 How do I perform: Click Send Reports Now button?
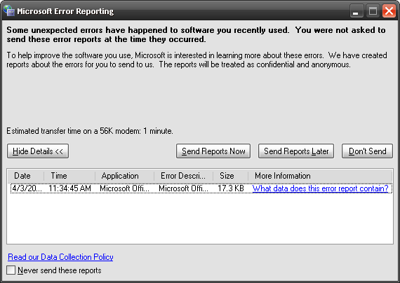(x=213, y=151)
